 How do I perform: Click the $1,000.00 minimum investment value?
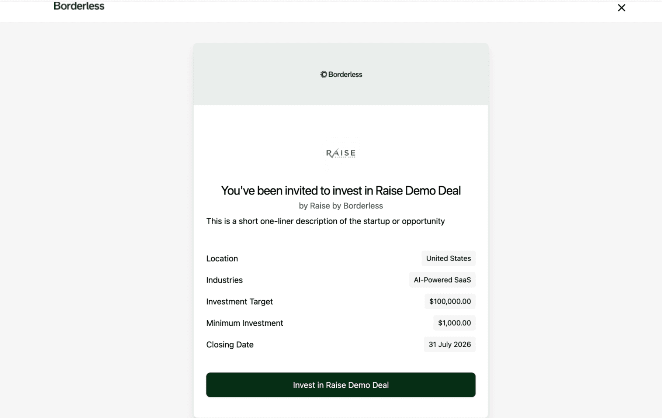(454, 323)
